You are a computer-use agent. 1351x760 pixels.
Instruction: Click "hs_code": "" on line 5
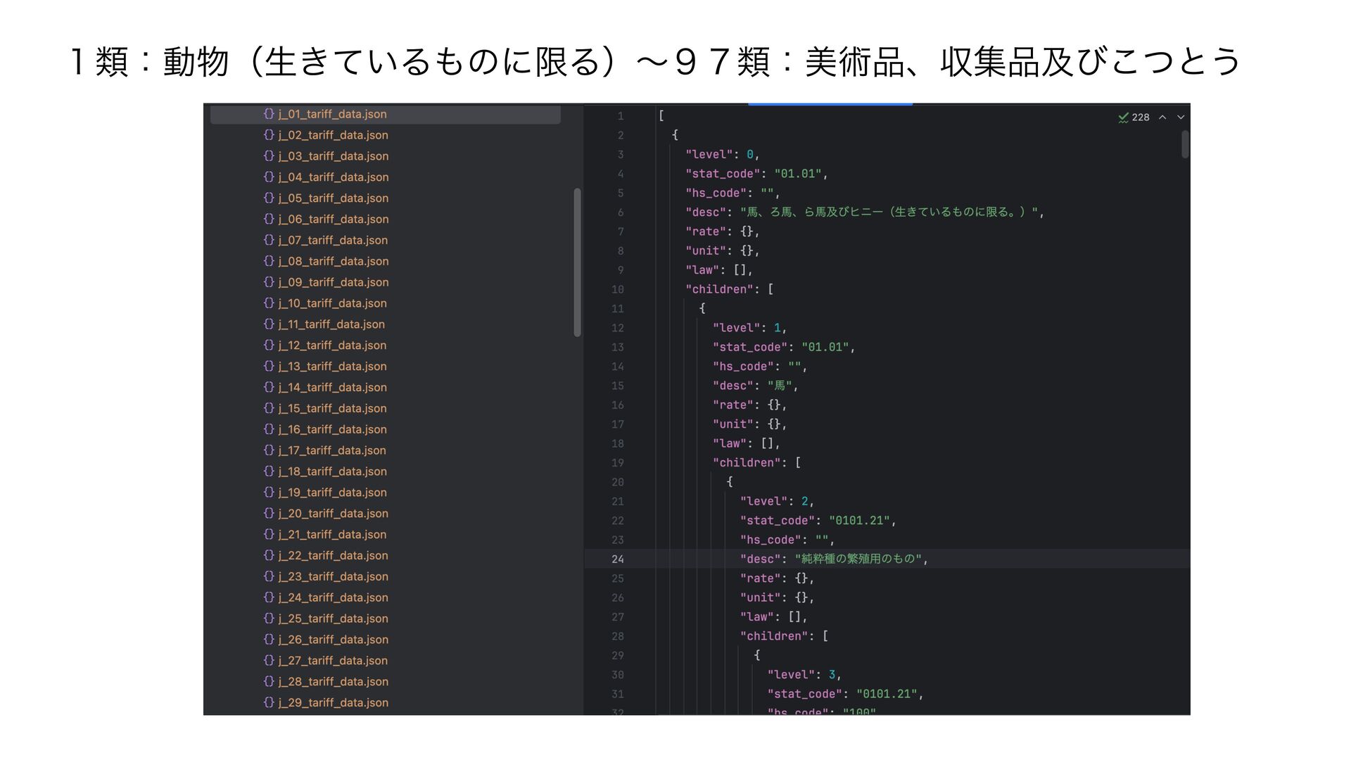(x=730, y=193)
